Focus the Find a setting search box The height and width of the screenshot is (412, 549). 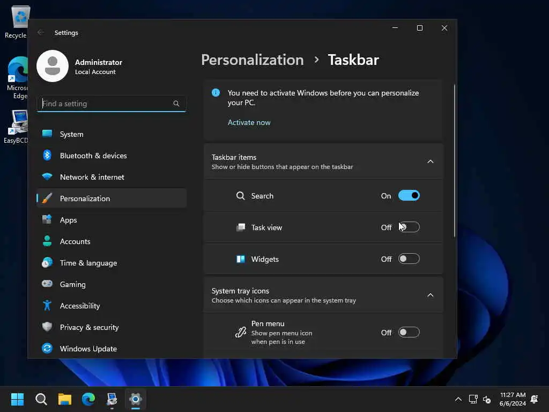(112, 104)
